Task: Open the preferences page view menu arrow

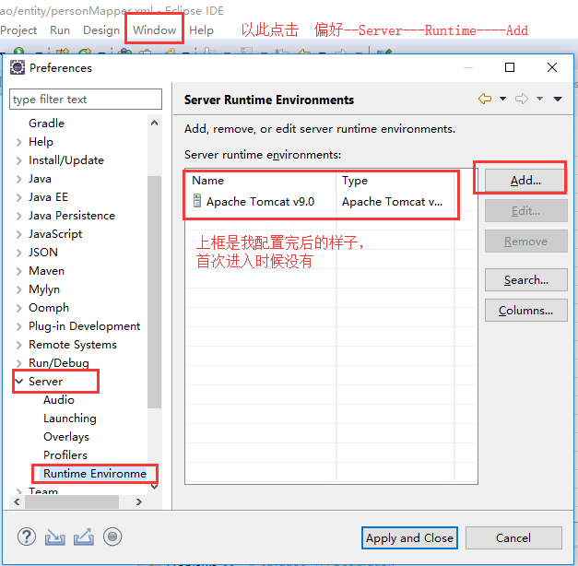Action: 558,99
